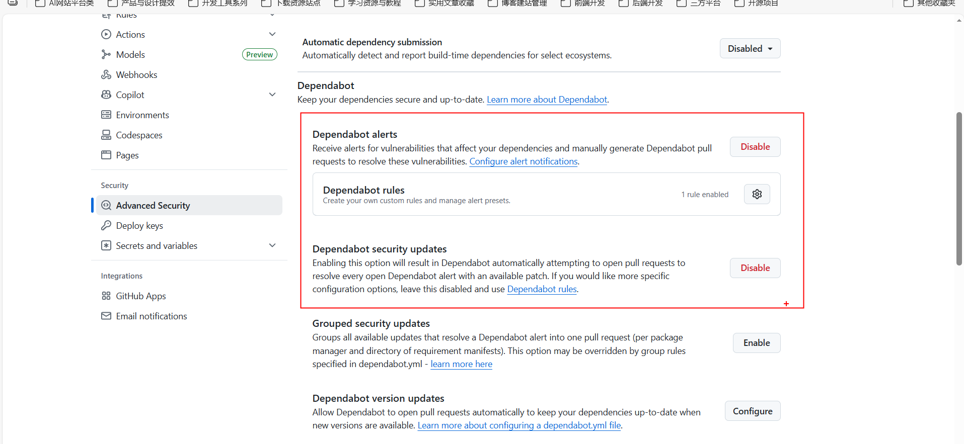964x444 pixels.
Task: Expand the Actions sidebar section
Action: [272, 34]
